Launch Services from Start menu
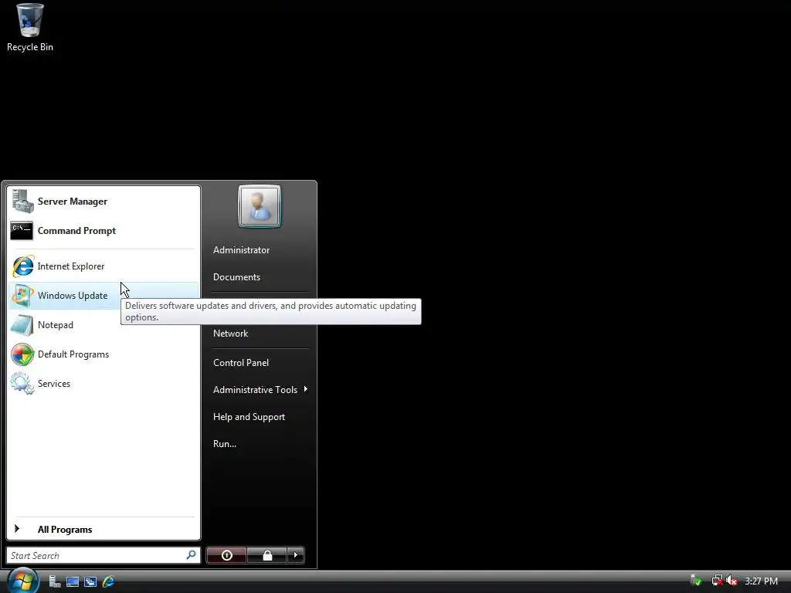Screen dimensions: 791x593 tap(104, 383)
